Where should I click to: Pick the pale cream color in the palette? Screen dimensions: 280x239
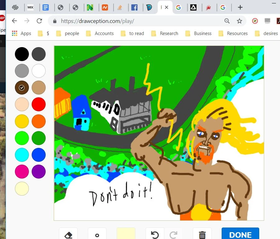coord(22,188)
